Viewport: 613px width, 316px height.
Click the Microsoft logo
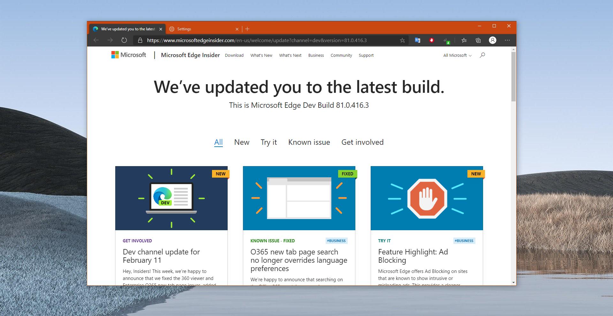click(128, 55)
